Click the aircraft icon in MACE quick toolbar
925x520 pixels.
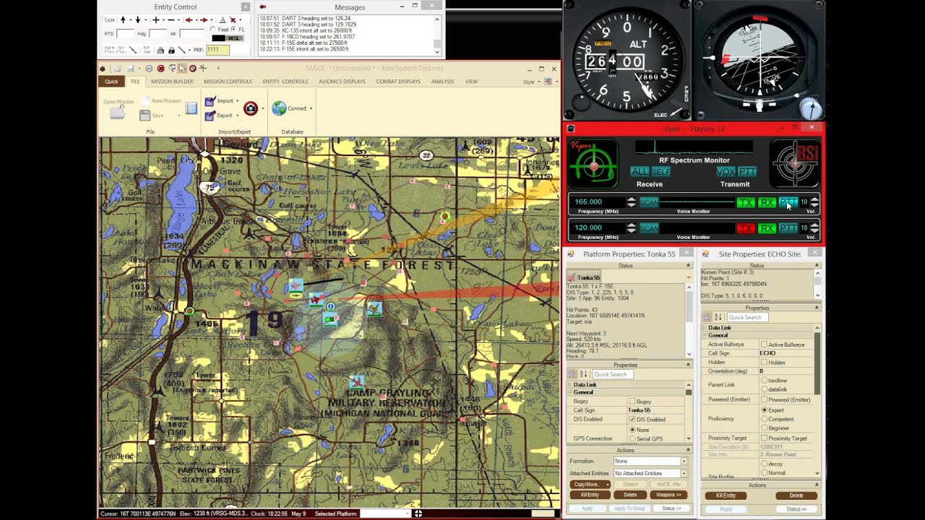point(203,69)
